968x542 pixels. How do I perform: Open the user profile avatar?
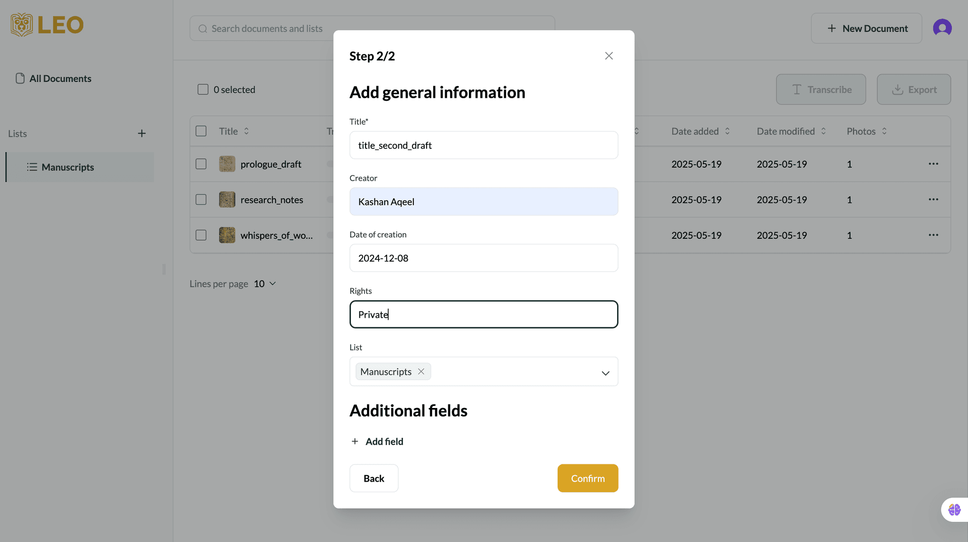tap(942, 28)
